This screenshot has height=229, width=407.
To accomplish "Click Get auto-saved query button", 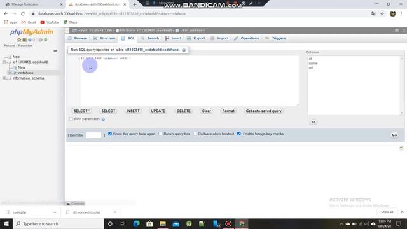I will pyautogui.click(x=264, y=111).
